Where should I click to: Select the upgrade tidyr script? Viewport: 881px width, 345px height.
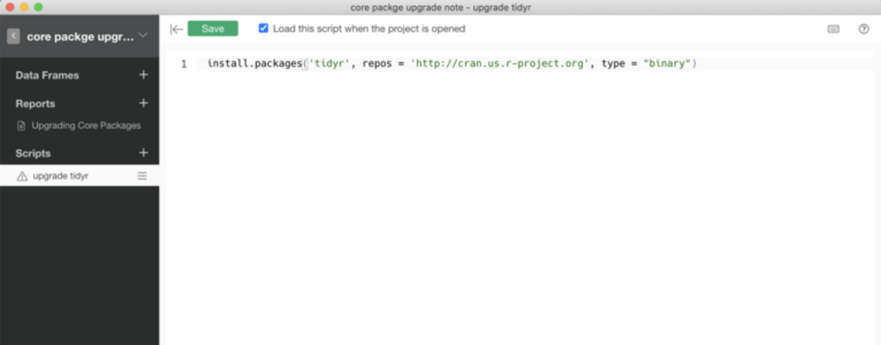click(x=79, y=176)
